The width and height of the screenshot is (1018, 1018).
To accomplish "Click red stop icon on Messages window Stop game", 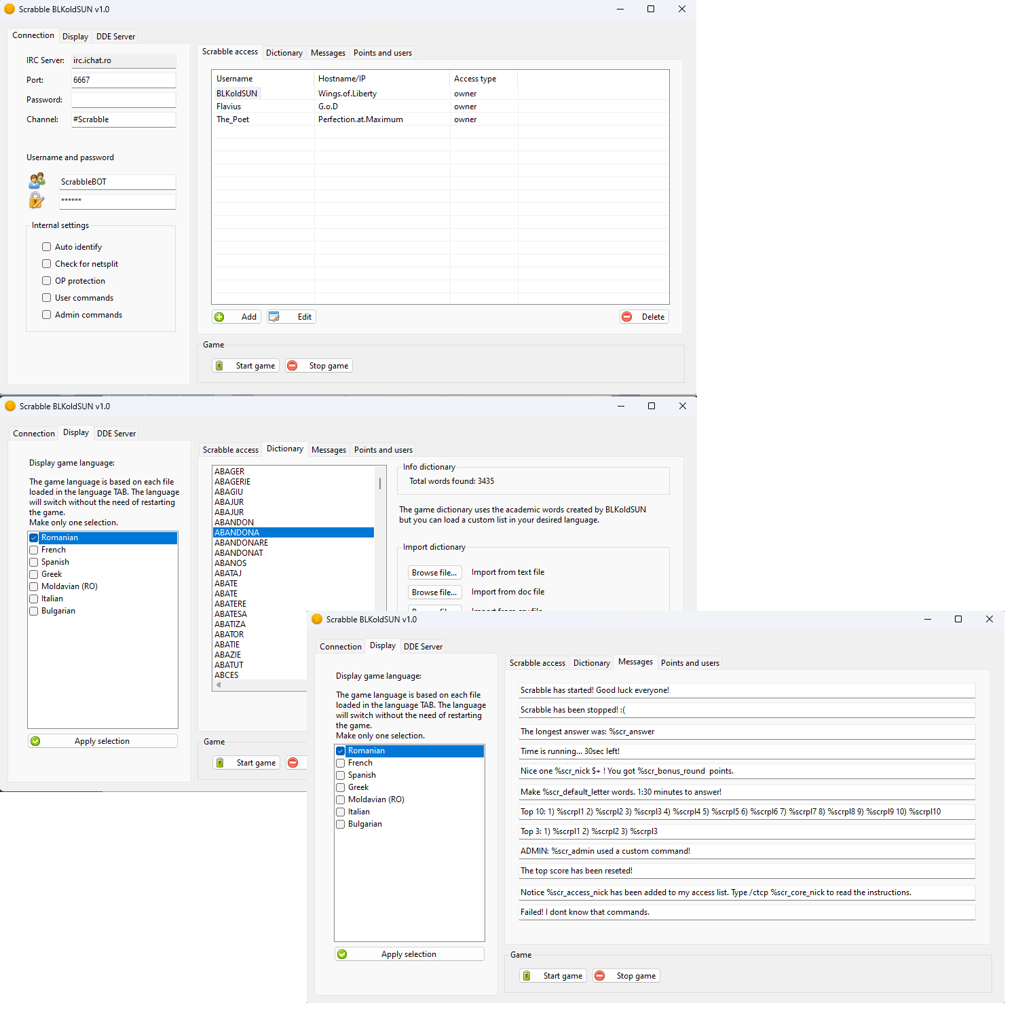I will tap(600, 976).
